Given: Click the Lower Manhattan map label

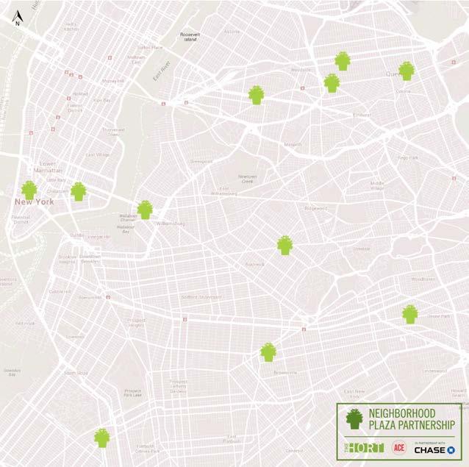Looking at the screenshot, I should point(48,167).
